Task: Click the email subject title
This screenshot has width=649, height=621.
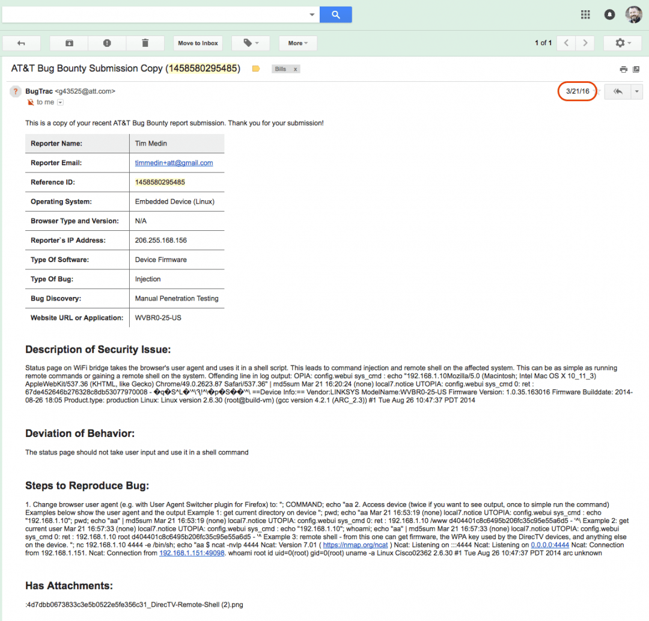Action: pyautogui.click(x=126, y=69)
